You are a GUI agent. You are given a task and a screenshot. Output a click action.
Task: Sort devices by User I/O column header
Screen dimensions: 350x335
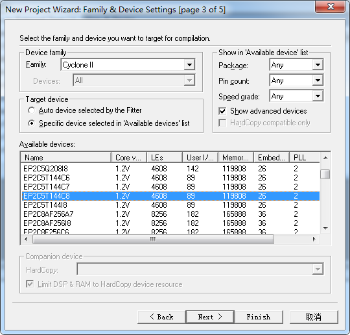click(x=200, y=157)
